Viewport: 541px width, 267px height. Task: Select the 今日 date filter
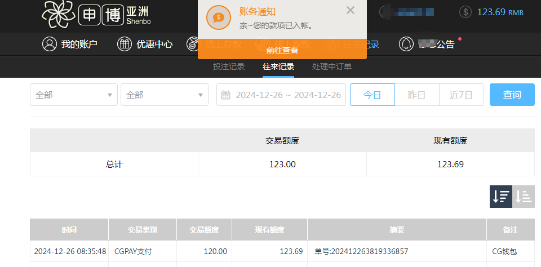tap(372, 95)
